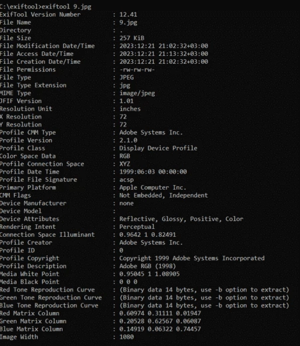Click the Resolution Unit value inches
Screen dimensions: 300x346
pos(130,109)
